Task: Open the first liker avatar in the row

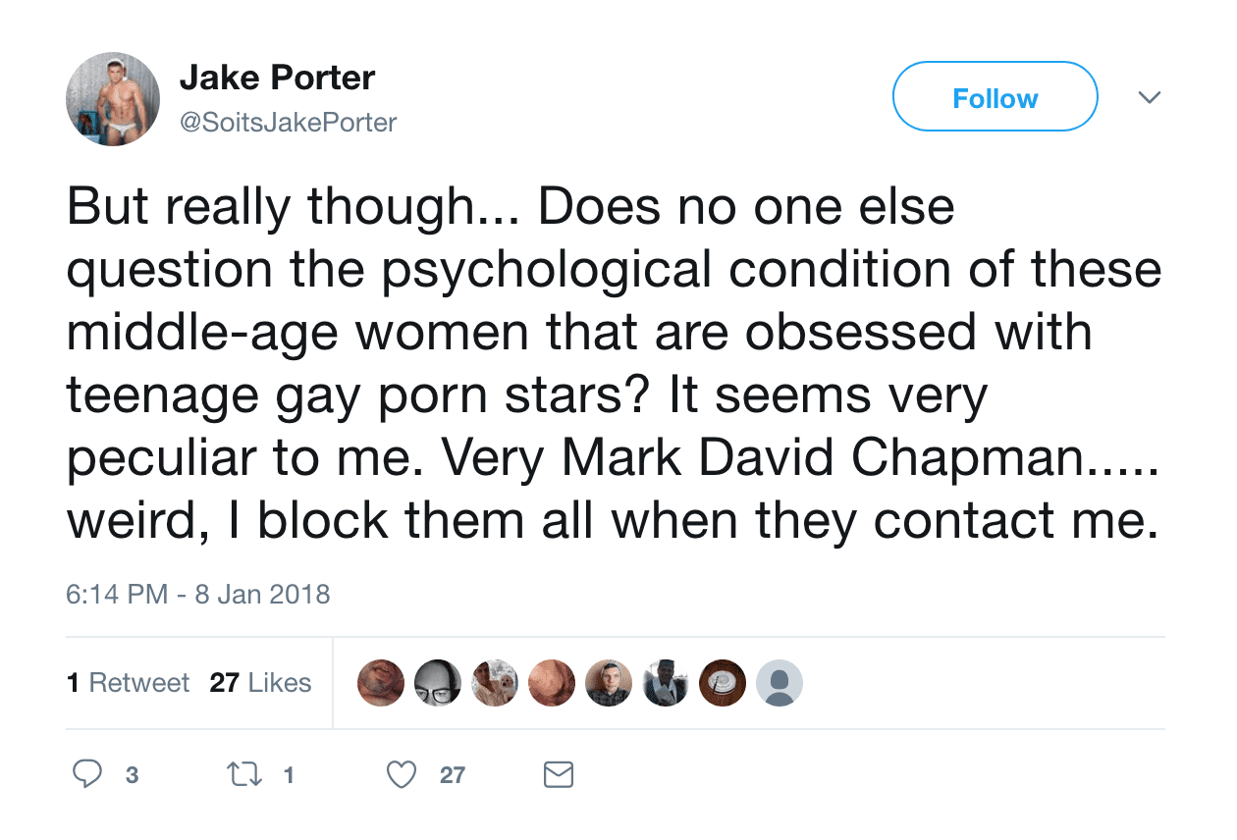Action: 381,683
